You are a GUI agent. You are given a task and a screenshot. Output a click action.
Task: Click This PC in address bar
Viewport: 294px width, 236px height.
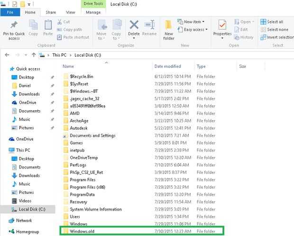tap(59, 55)
